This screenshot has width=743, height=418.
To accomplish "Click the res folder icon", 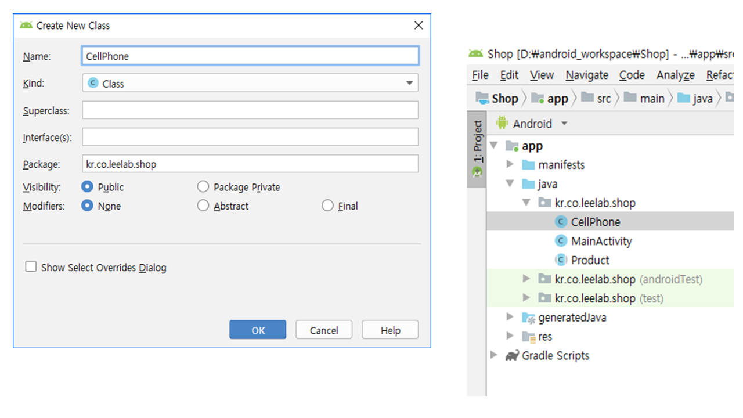I will click(528, 337).
